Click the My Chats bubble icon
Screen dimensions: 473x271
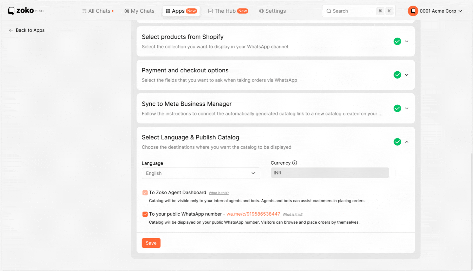coord(127,11)
